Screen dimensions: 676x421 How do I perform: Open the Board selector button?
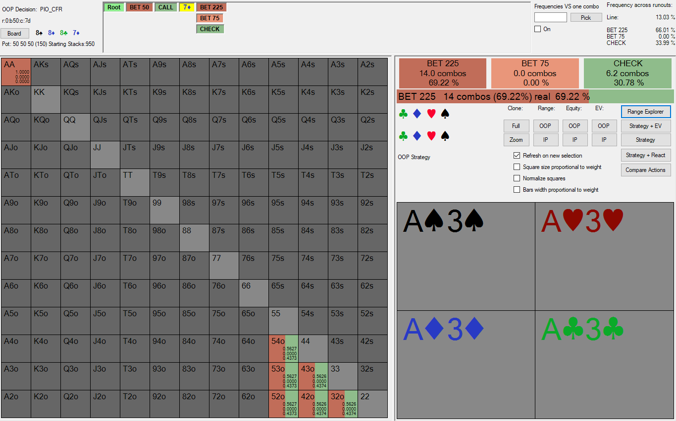tap(14, 34)
